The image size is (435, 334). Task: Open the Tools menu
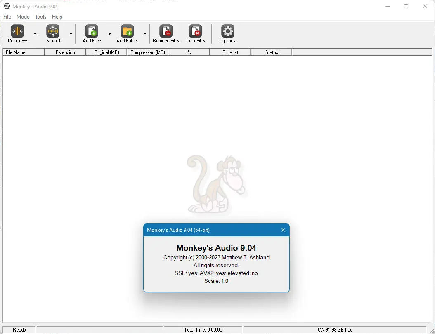40,17
